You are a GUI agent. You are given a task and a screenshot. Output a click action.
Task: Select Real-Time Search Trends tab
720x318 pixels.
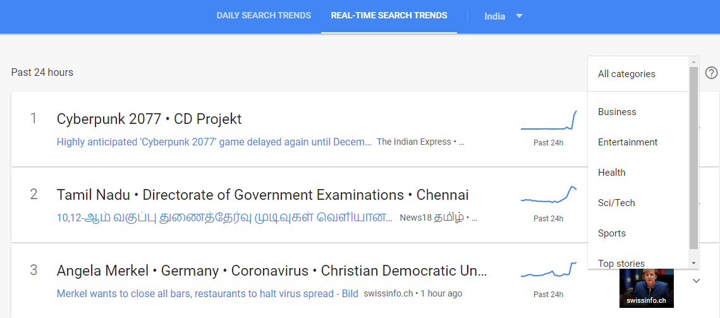click(389, 15)
